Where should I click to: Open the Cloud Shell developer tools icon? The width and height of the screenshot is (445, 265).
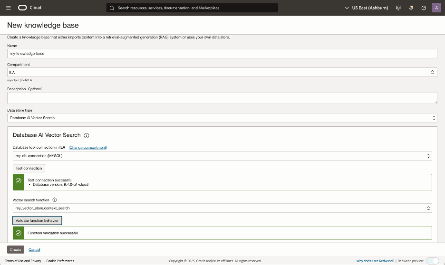point(398,8)
